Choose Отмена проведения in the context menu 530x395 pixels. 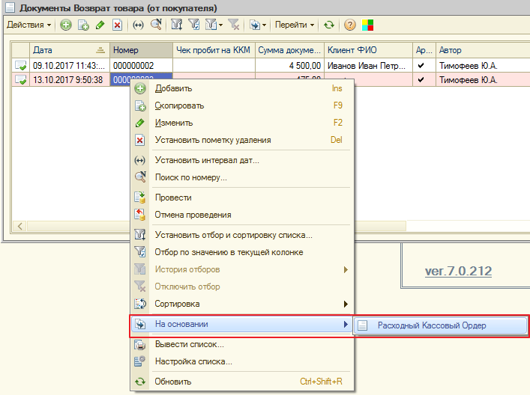242,215
